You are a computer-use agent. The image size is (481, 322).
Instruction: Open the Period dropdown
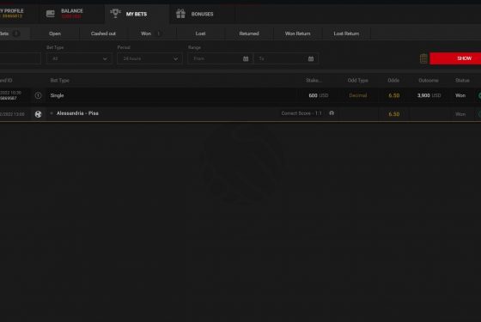pos(149,58)
